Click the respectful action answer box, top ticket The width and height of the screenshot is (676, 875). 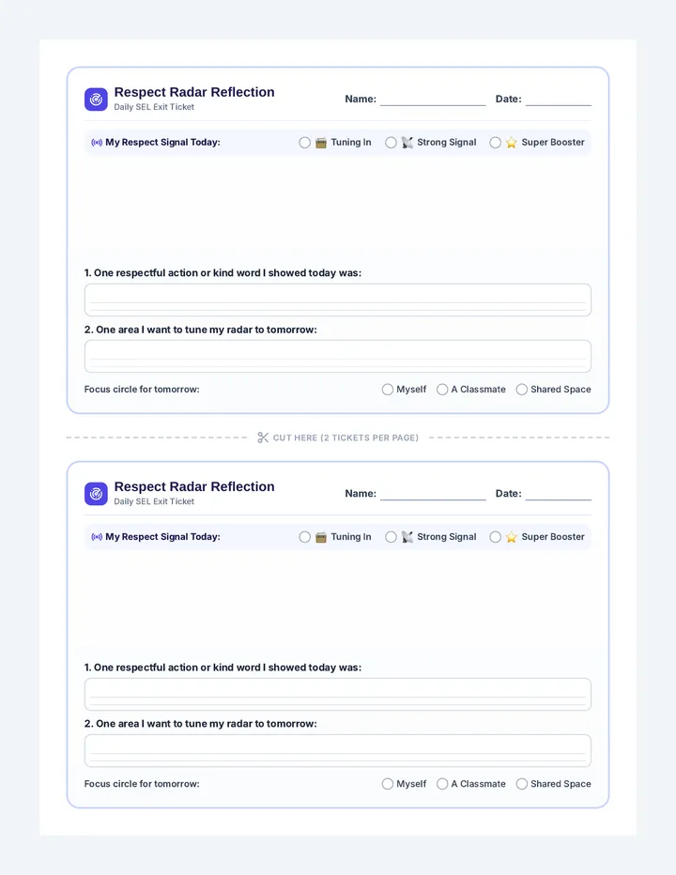pos(338,300)
